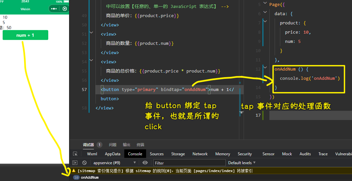352x181 pixels.
Task: Select the Console devtools tab
Action: [135, 154]
